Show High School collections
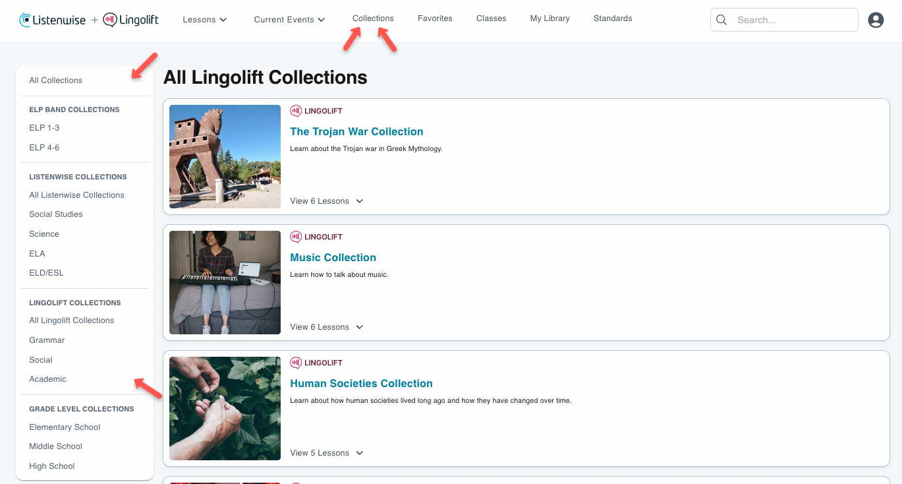 52,466
